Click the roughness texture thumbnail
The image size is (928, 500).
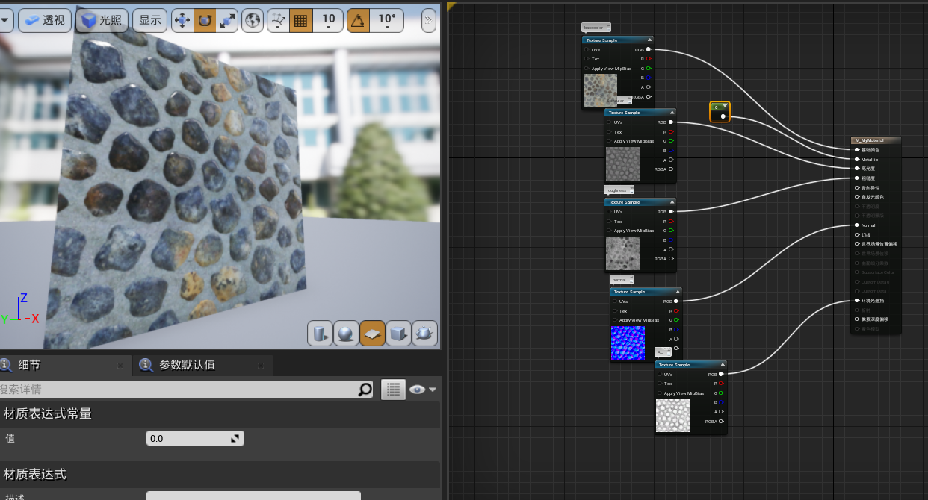pos(622,253)
